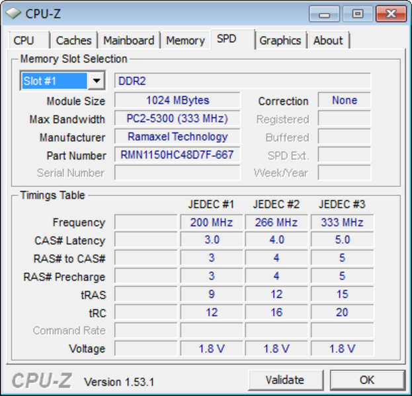Click the Max Bandwidth label
The width and height of the screenshot is (412, 396).
(67, 119)
